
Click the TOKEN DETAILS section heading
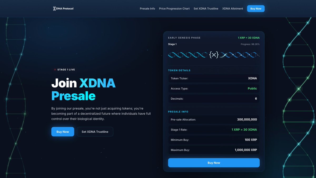click(x=179, y=70)
